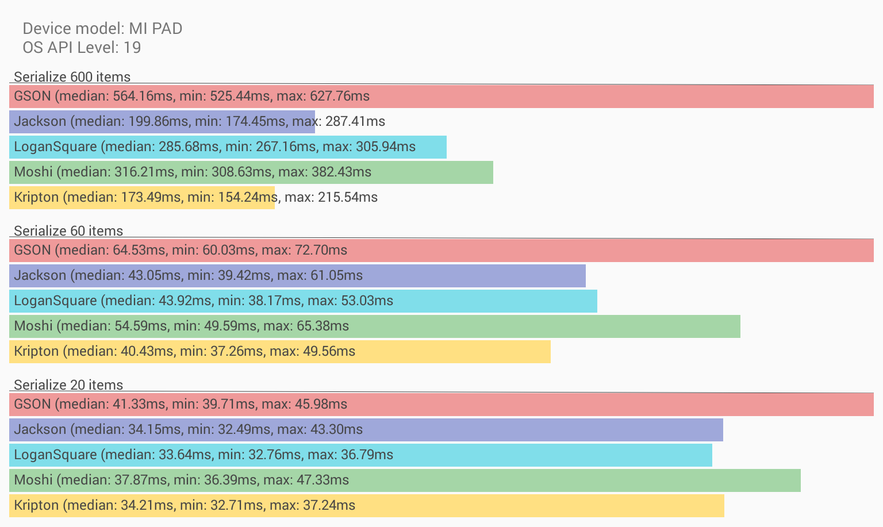883x527 pixels.
Task: Select the LoganSquare bar with median 43.92ms
Action: (x=303, y=301)
